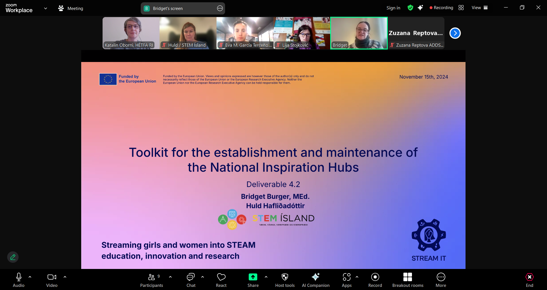Image resolution: width=547 pixels, height=290 pixels.
Task: Open the Apps panel
Action: (x=346, y=280)
